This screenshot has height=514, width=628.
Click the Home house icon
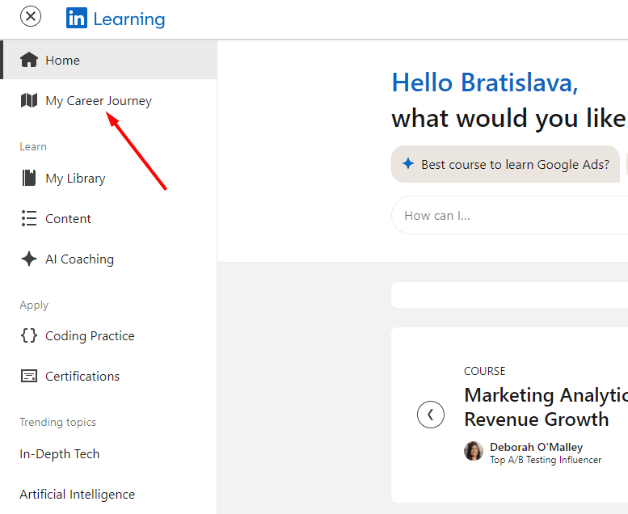tap(29, 60)
